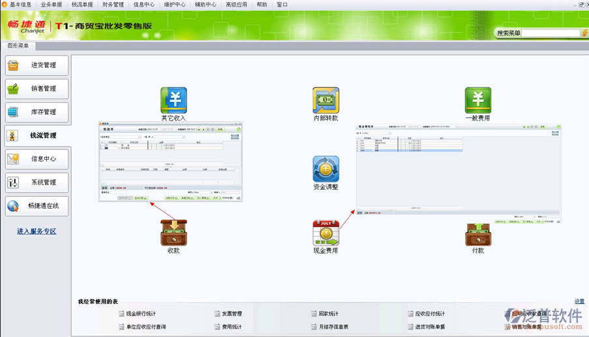This screenshot has width=589, height=337.
Task: Select 进货管理 in the left sidebar
Action: click(x=36, y=65)
